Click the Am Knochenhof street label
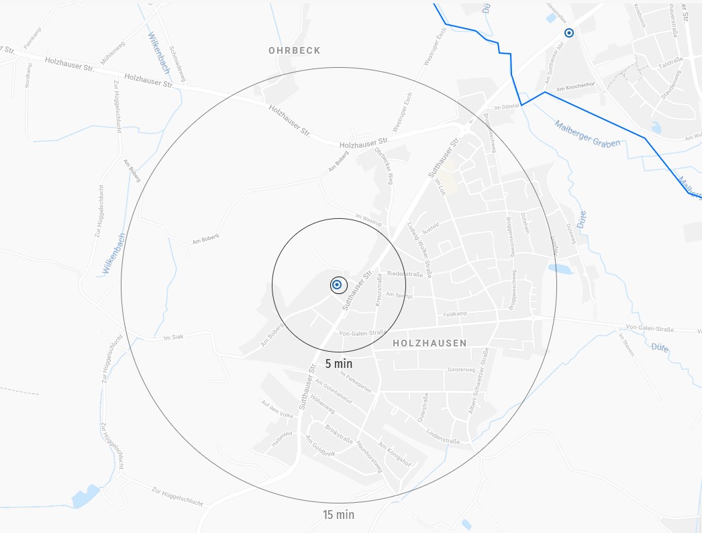This screenshot has height=533, width=702. tap(576, 87)
